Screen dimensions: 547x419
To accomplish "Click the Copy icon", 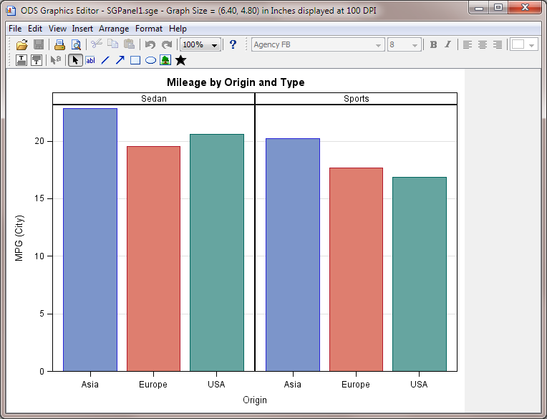I will [112, 44].
